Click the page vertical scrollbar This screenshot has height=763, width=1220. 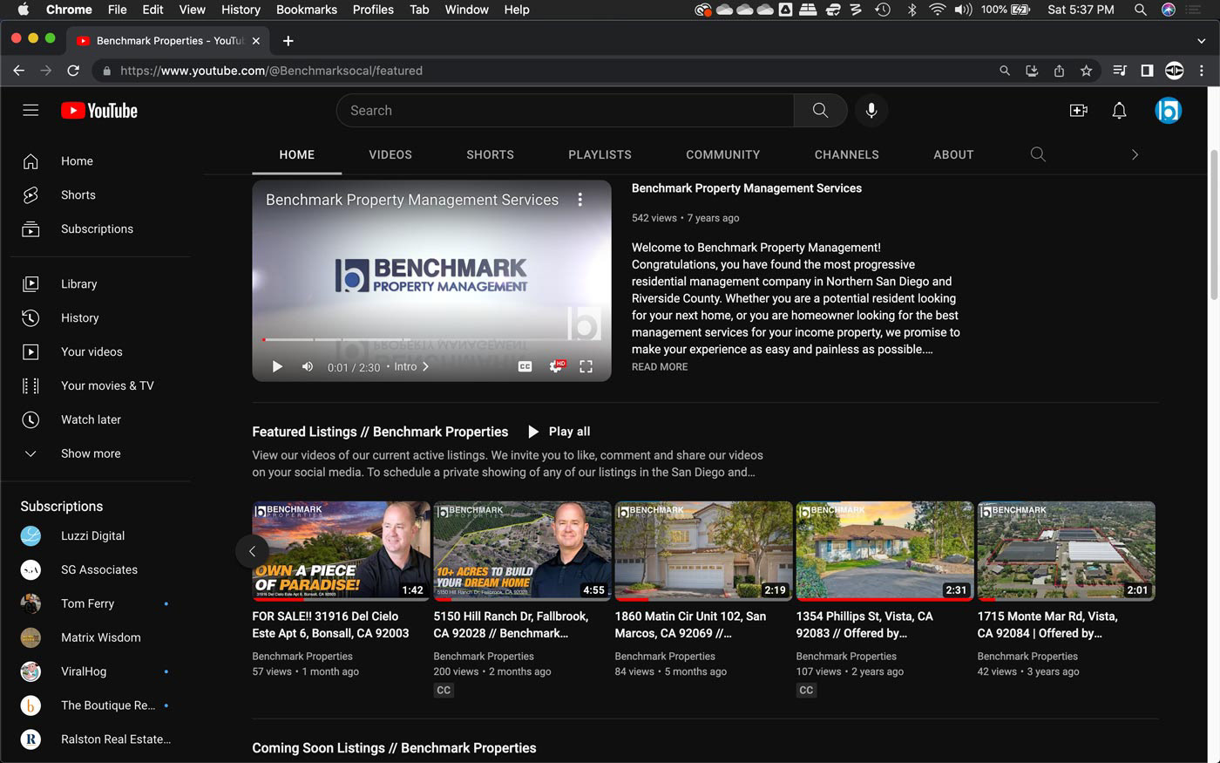click(1213, 225)
